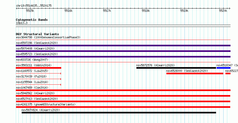238x123 pixels.
Task: Click the 5519k ruler tick label
Action: pyautogui.click(x=184, y=11)
